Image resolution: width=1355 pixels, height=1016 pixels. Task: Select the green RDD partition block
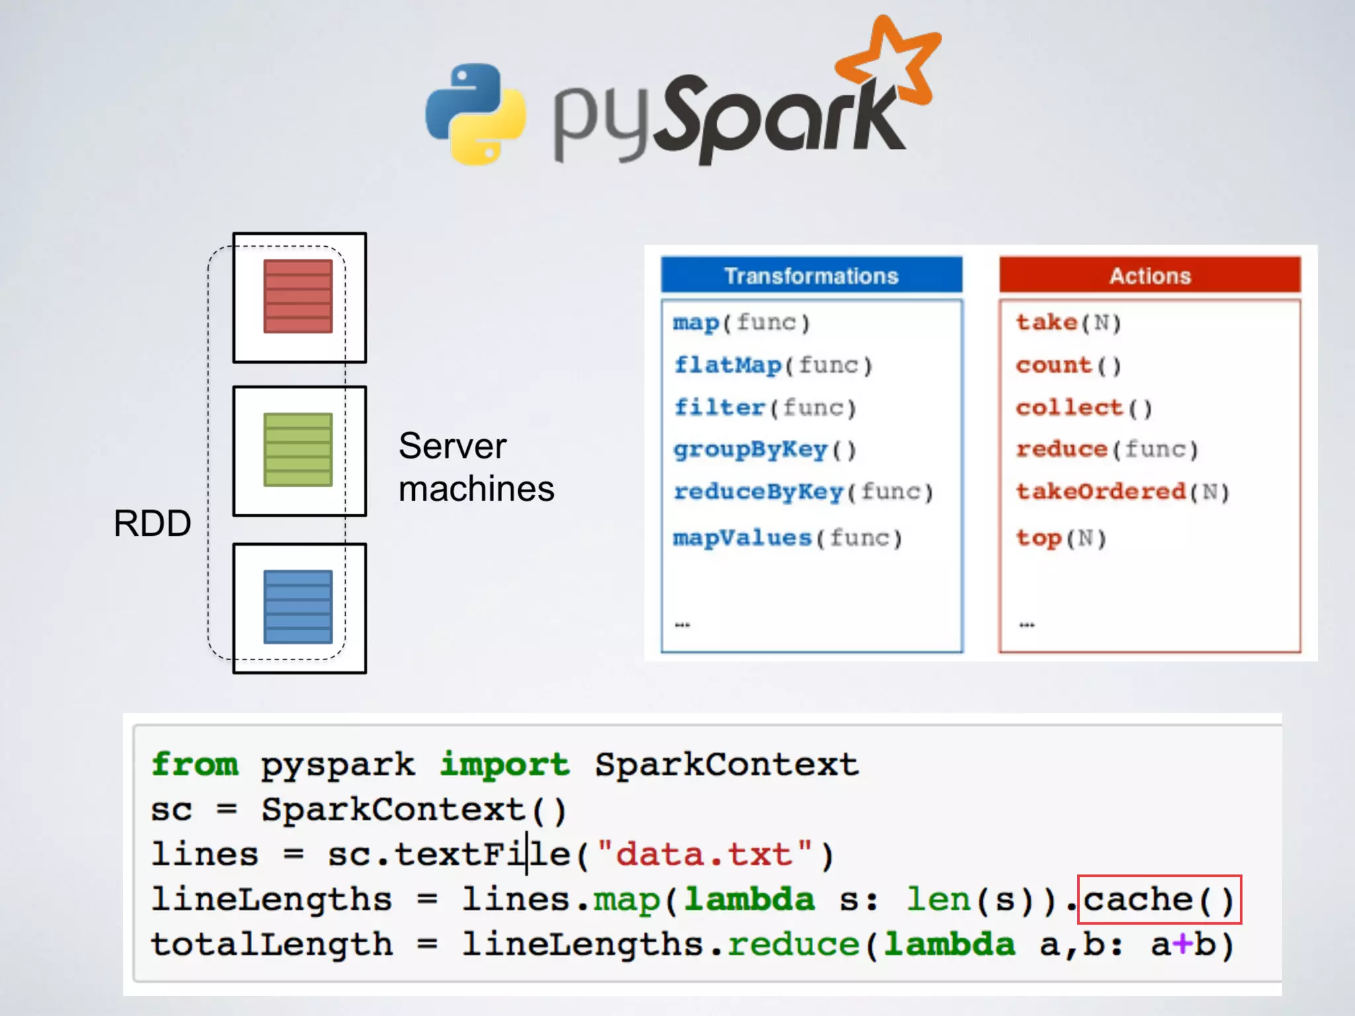coord(298,450)
